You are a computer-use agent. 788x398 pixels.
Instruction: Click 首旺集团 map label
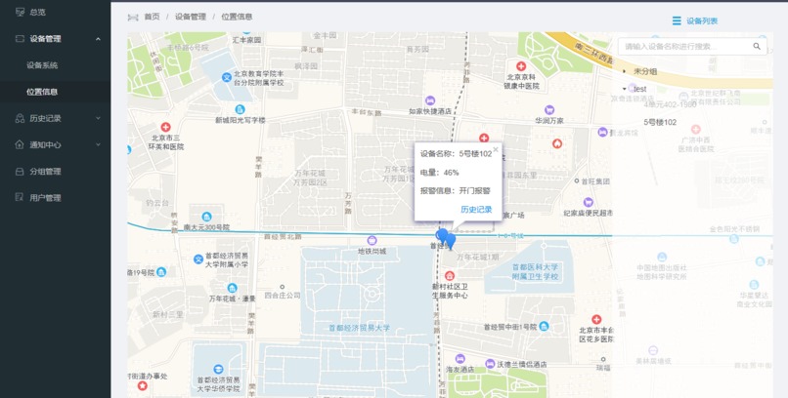pos(595,181)
